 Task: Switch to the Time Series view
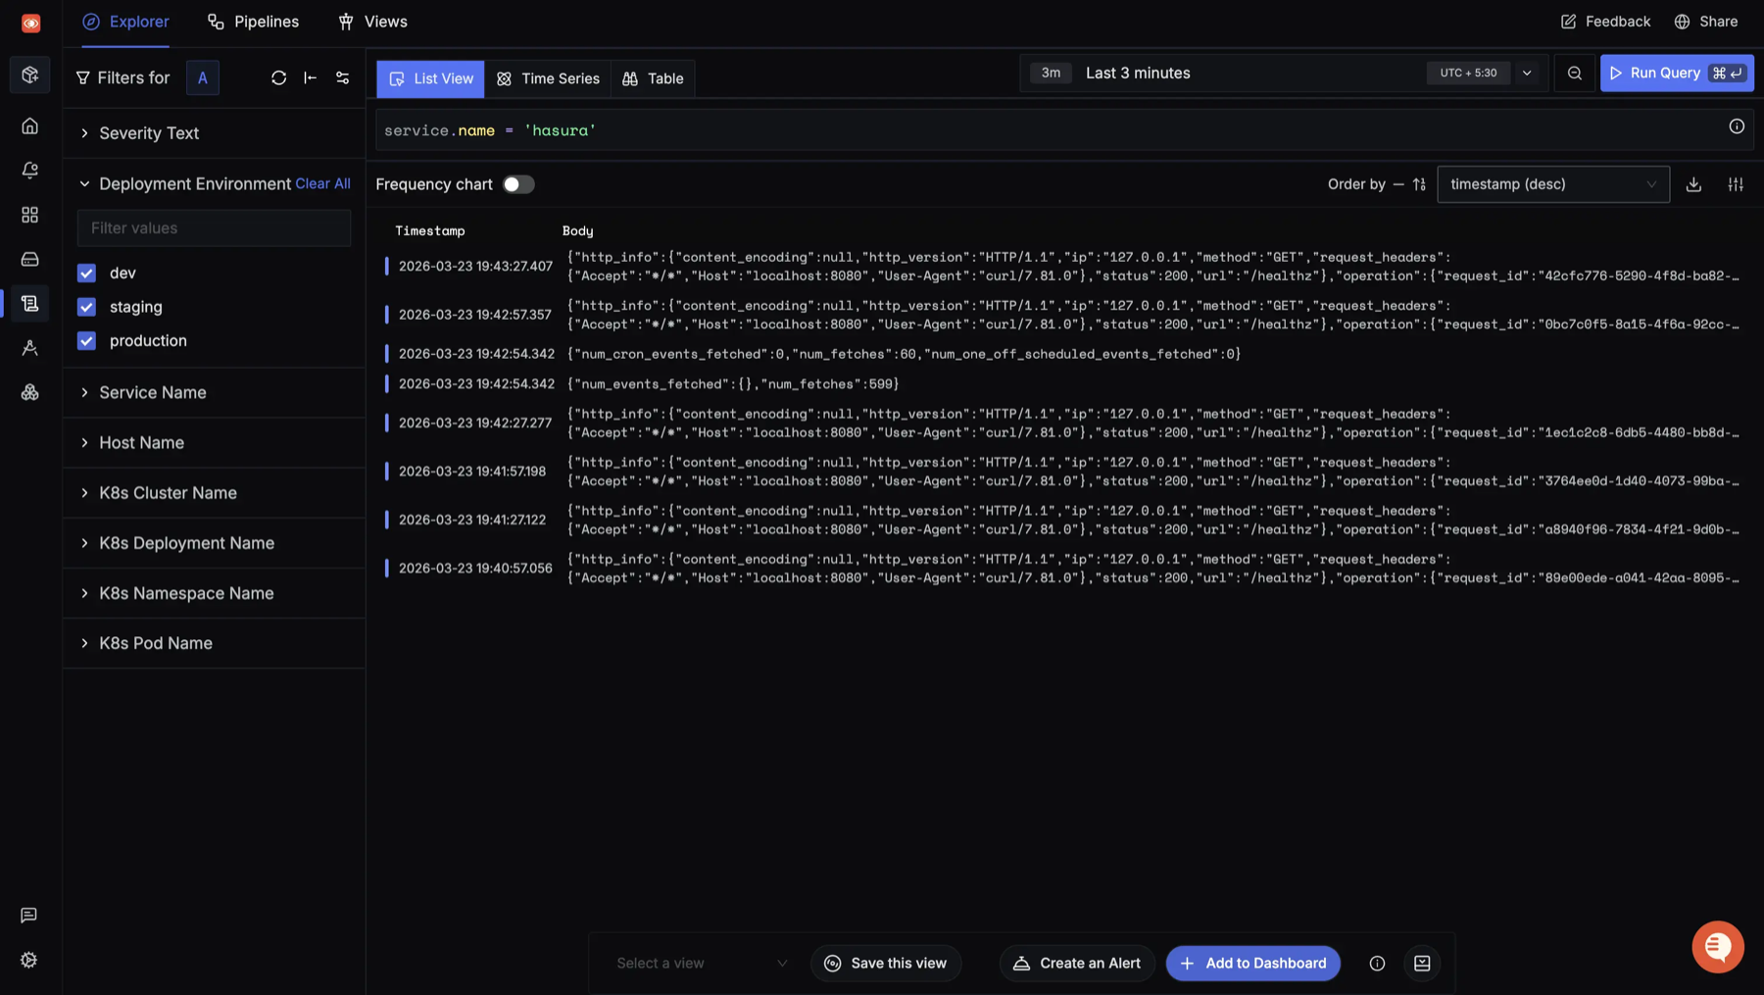tap(548, 78)
